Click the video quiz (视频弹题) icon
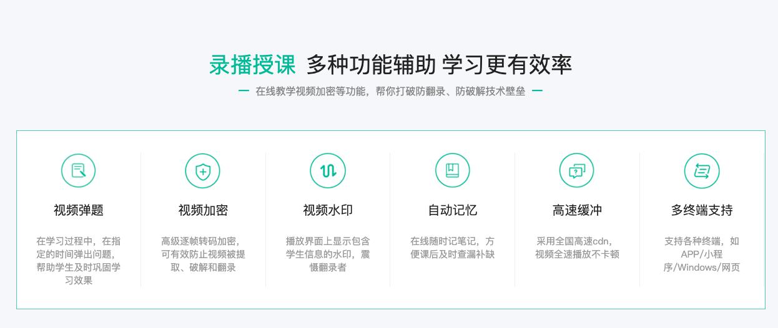Screen dimensions: 778x328 tap(78, 170)
